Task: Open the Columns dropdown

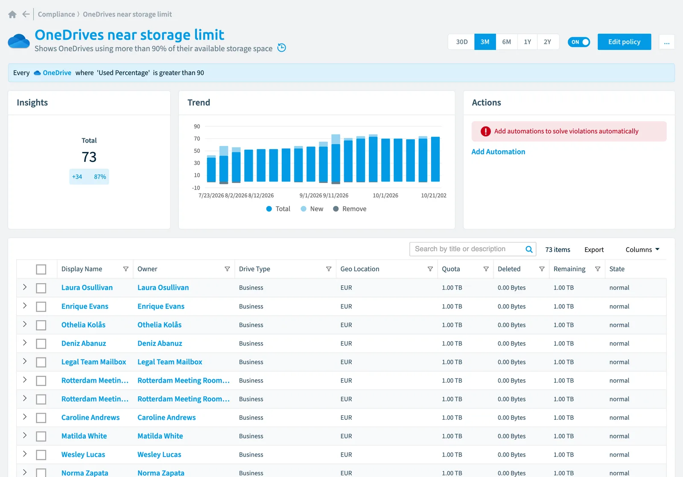Action: tap(642, 249)
